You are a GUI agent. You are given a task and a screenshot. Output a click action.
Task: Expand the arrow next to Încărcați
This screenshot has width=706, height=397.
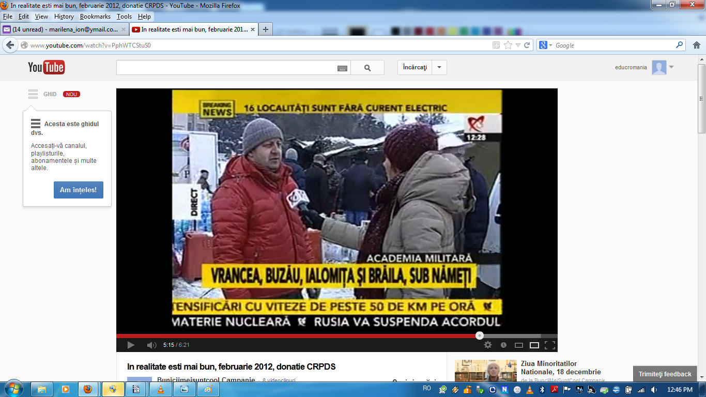pyautogui.click(x=439, y=68)
